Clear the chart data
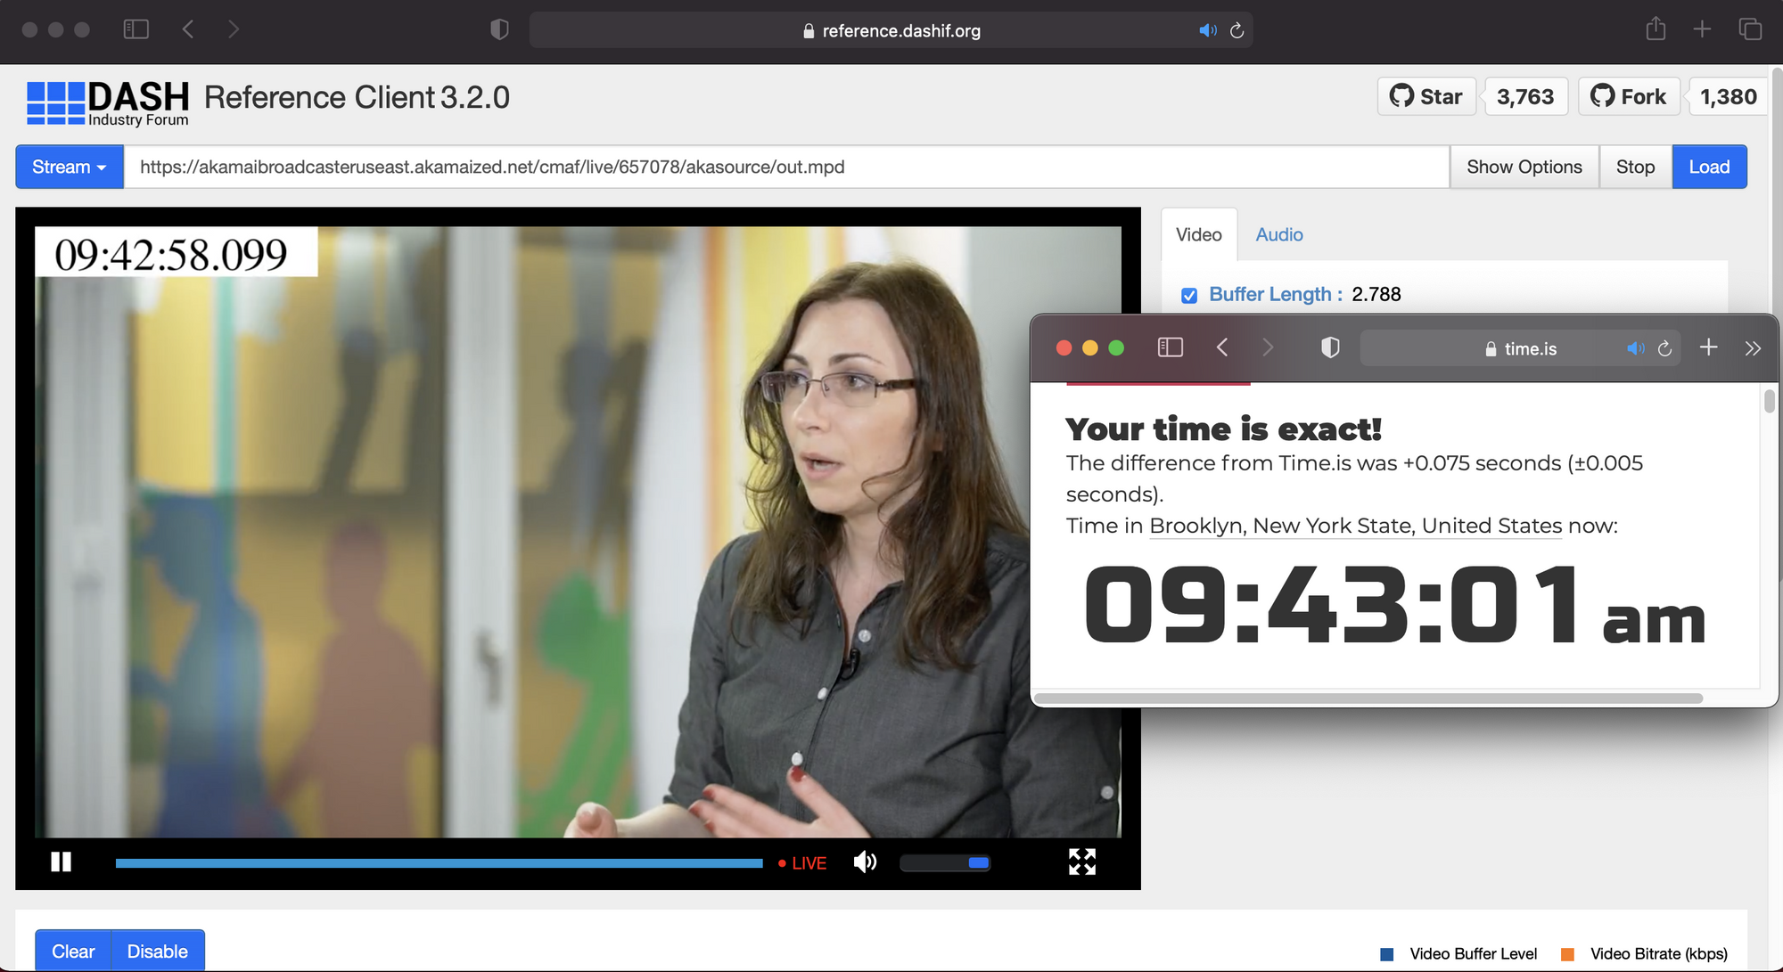 (73, 951)
